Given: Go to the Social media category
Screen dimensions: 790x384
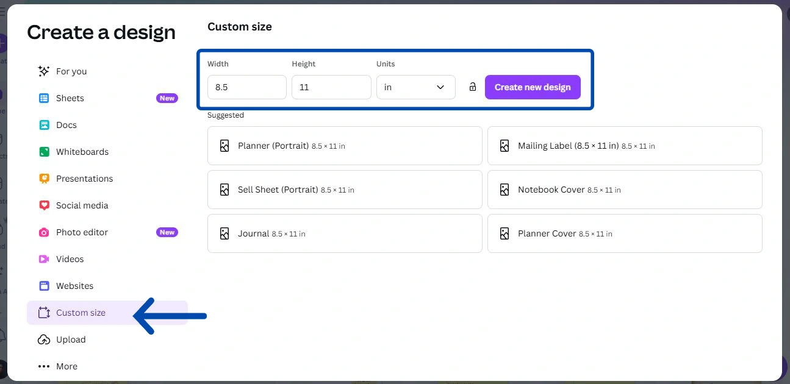Looking at the screenshot, I should coord(107,205).
